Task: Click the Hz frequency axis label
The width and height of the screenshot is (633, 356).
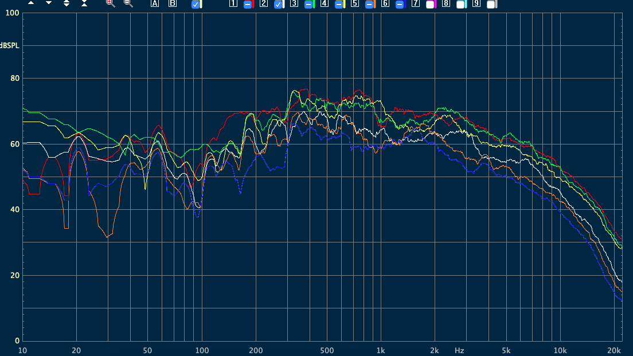Action: [x=459, y=350]
